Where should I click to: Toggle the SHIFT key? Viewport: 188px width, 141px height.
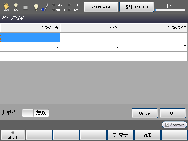(13, 135)
